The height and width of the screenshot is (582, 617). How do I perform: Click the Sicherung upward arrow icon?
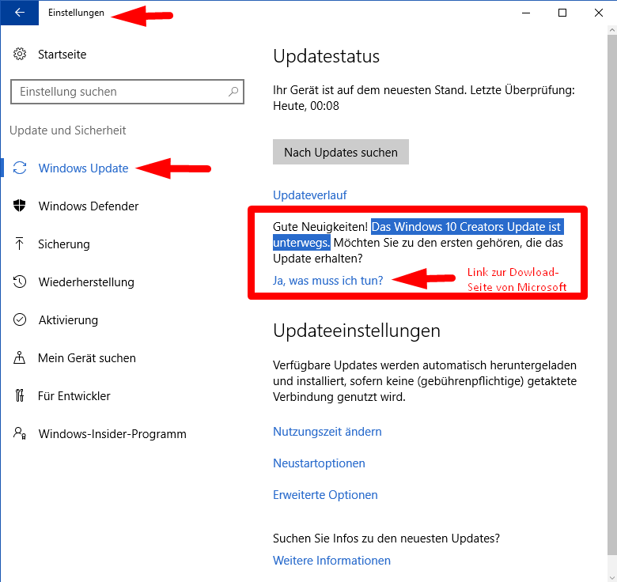pyautogui.click(x=19, y=244)
